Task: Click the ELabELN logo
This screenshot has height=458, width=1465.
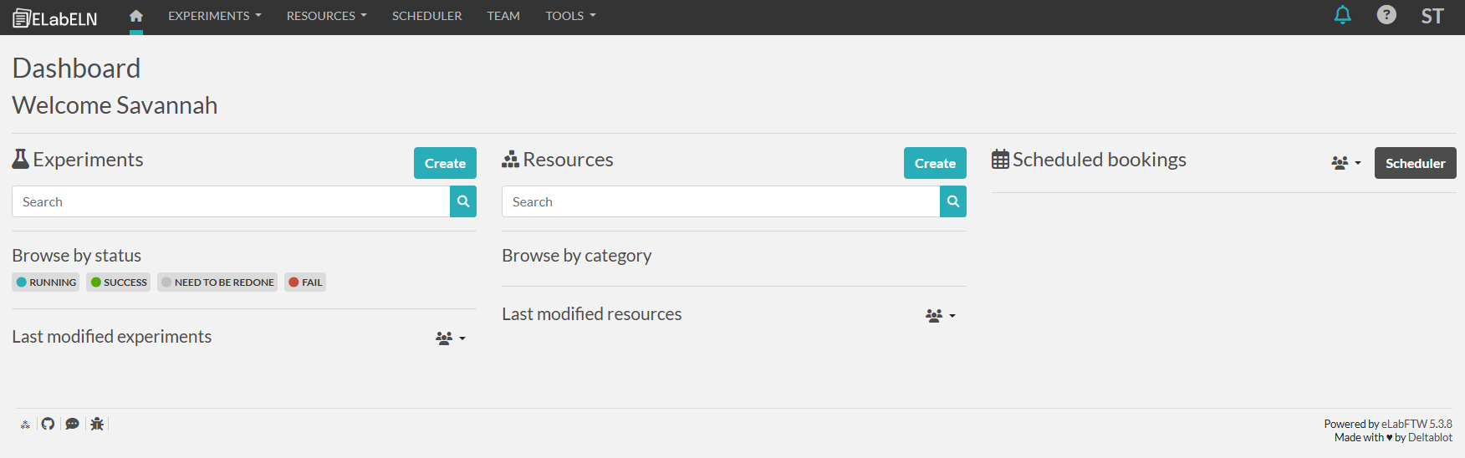Action: coord(55,18)
